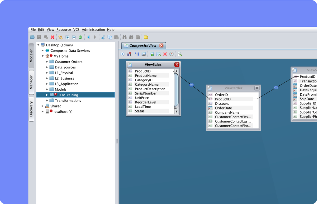This screenshot has width=317, height=204.
Task: Open the Help menu
Action: click(x=111, y=30)
